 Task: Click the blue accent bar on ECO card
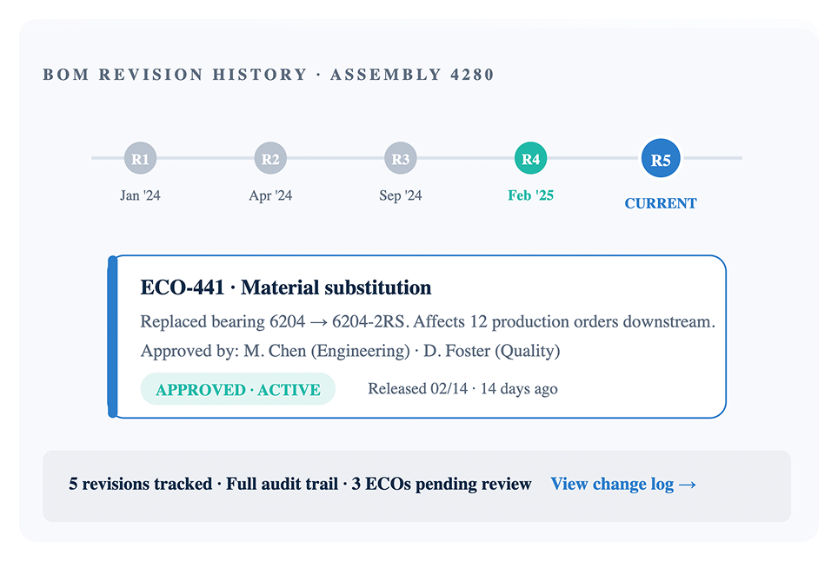112,337
